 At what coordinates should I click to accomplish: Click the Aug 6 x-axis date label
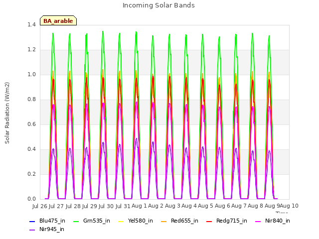pyautogui.click(x=222, y=206)
